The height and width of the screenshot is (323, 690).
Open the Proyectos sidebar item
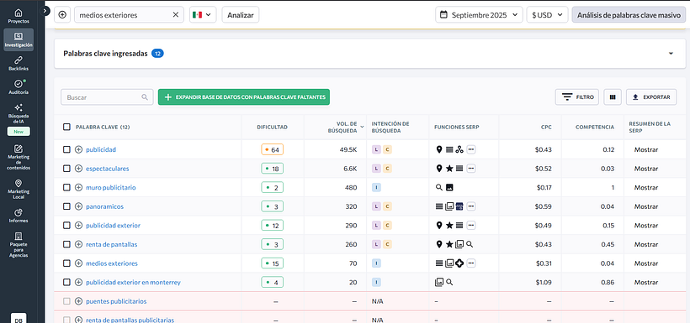(19, 16)
